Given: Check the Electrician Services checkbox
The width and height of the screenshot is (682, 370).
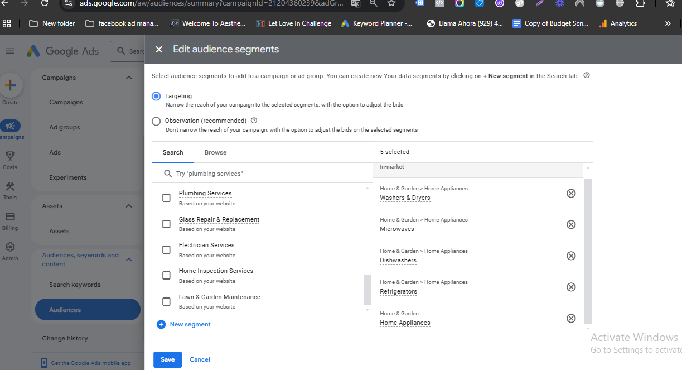Looking at the screenshot, I should (166, 249).
